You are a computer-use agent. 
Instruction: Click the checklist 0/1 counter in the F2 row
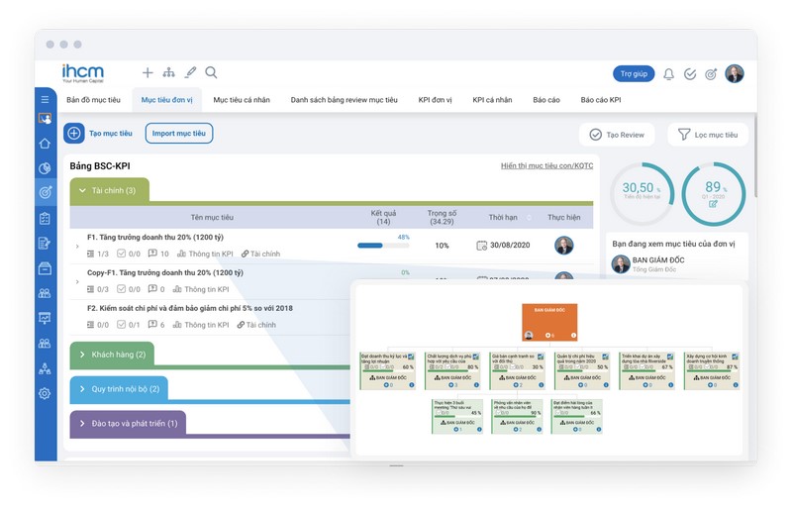(129, 325)
